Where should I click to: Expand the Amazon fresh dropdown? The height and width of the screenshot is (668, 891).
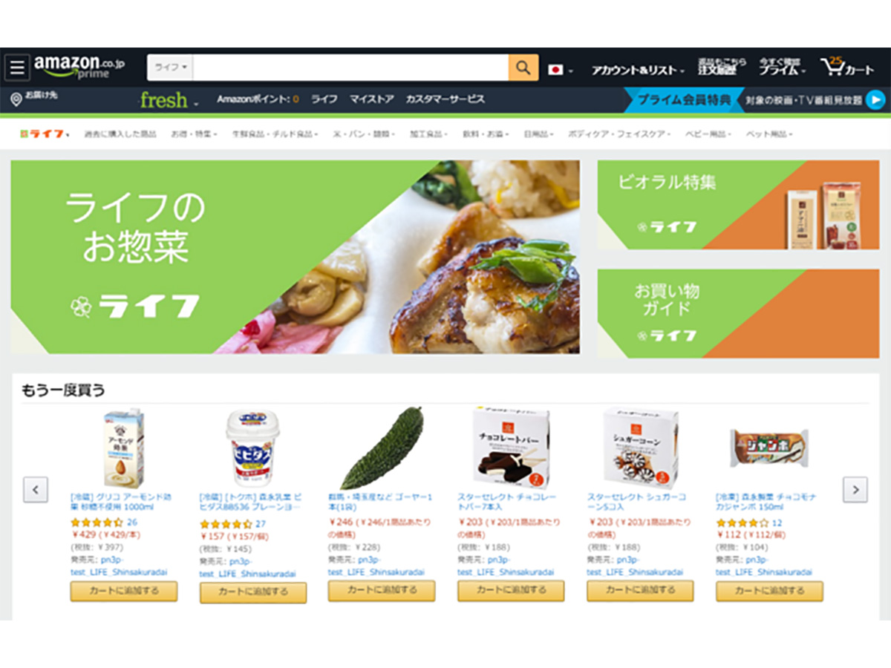169,100
